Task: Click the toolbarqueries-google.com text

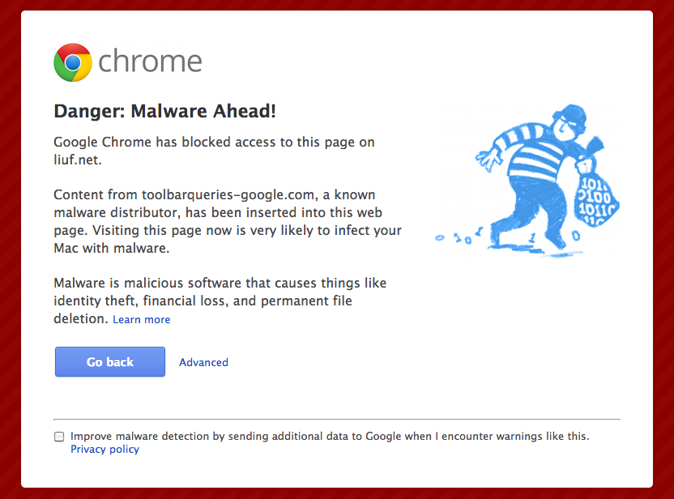Action: point(228,194)
